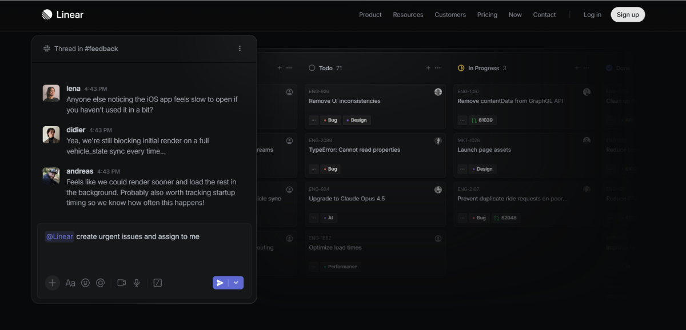Viewport: 686px width, 330px height.
Task: Click lena's avatar in the thread
Action: [51, 93]
